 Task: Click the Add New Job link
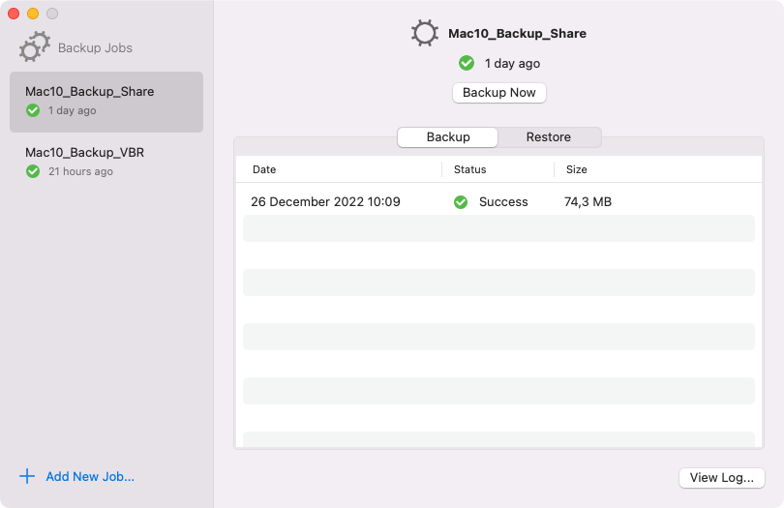pos(90,476)
